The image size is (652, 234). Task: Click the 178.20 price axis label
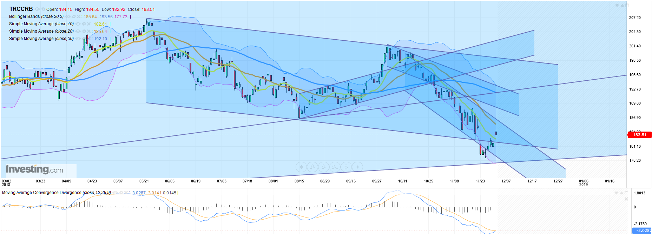coord(635,160)
